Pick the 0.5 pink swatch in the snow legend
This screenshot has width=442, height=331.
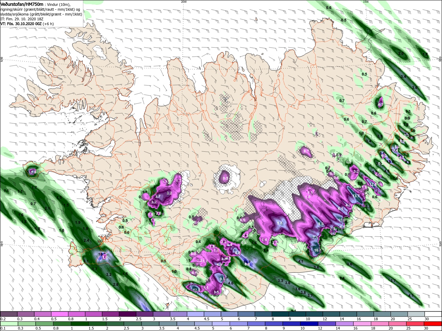(60, 314)
